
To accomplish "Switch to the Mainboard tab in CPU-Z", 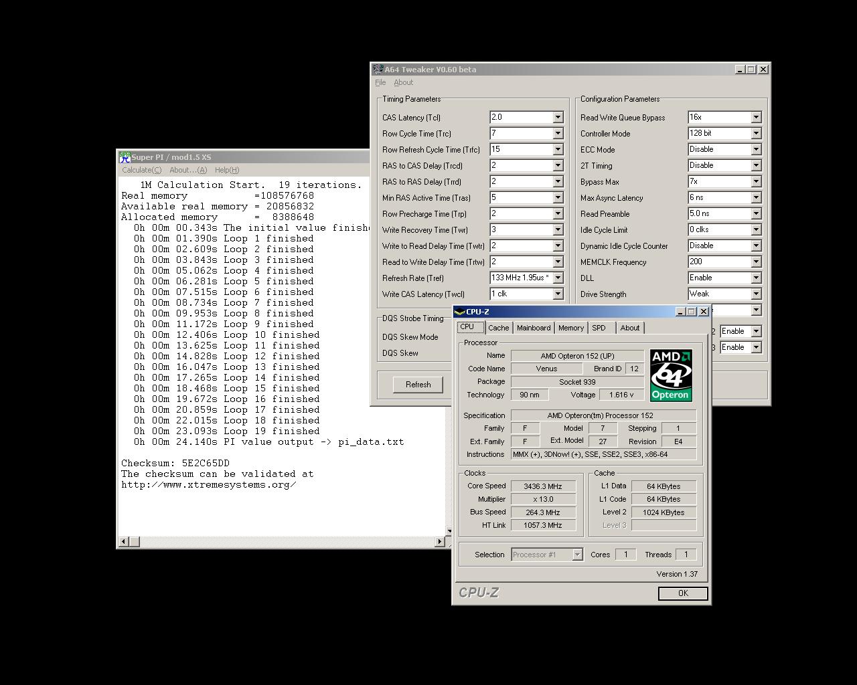I will click(534, 328).
